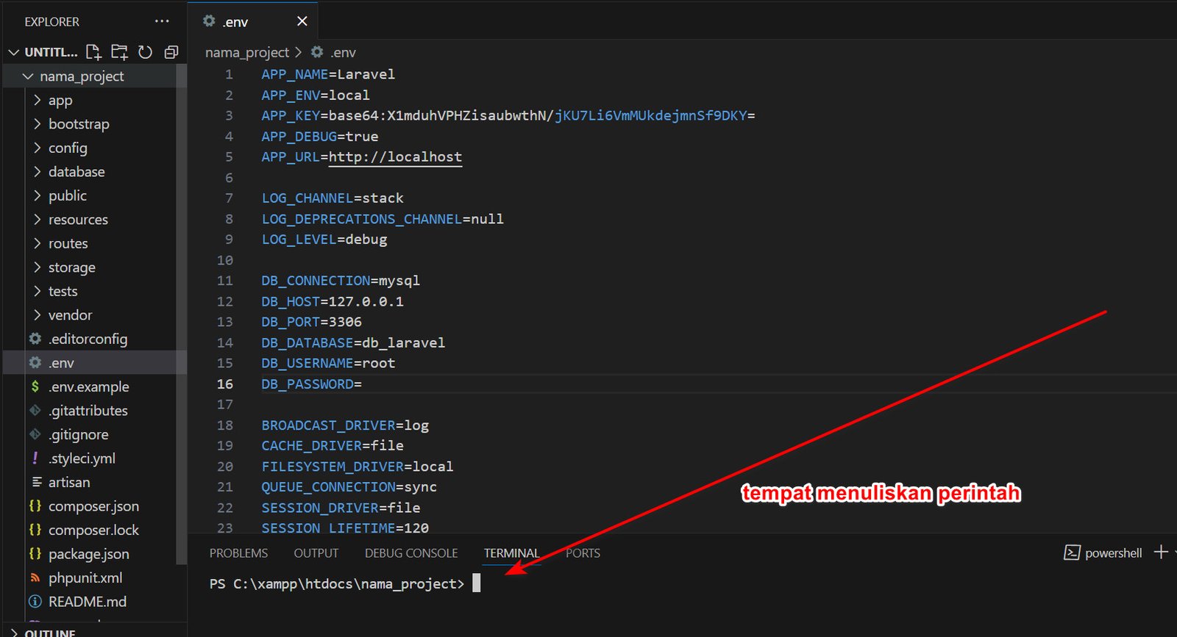
Task: Open README.md file
Action: tap(88, 602)
